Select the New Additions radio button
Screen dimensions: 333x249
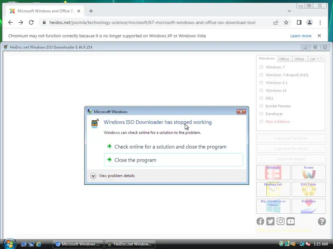coord(261,122)
